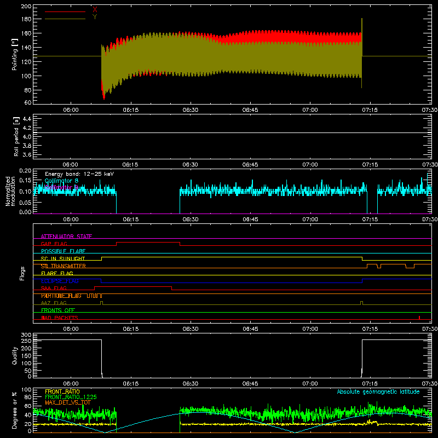Click the 4.4 tick on Roll period axis
The width and height of the screenshot is (438, 438).
tap(27, 119)
